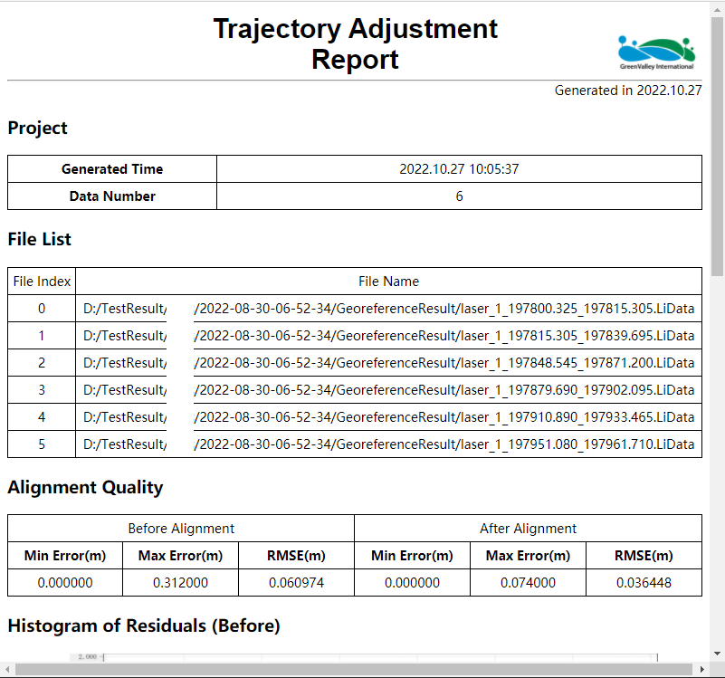Click the Alignment Quality heading

click(x=86, y=488)
